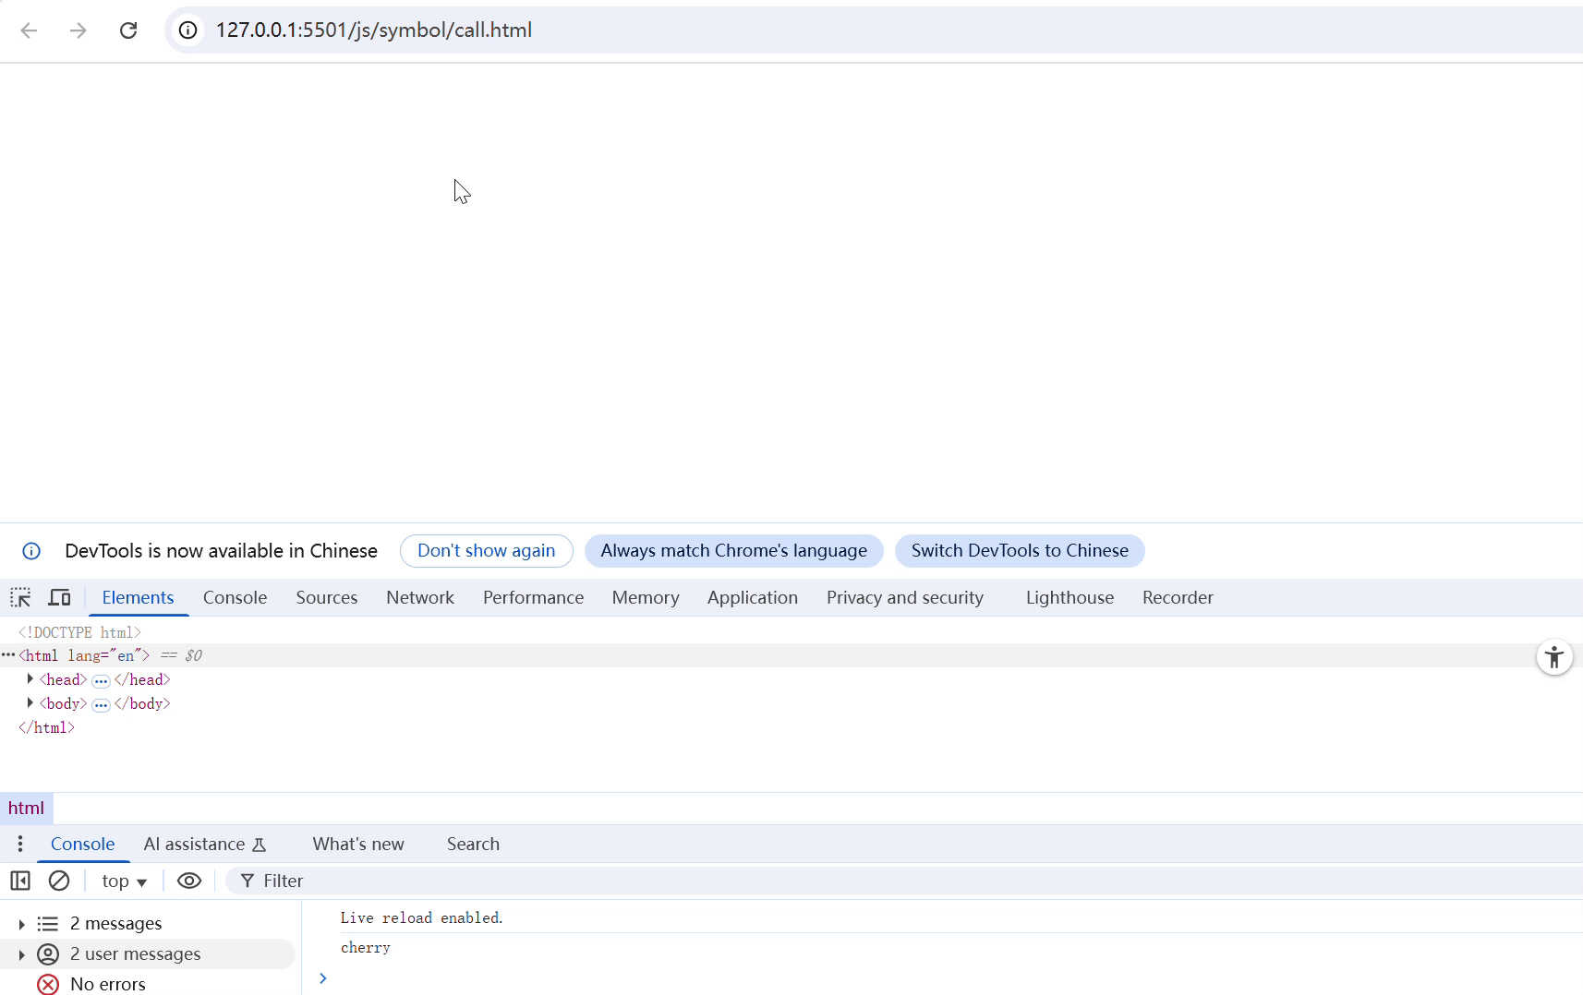Switch DevTools to Chinese
1583x995 pixels.
click(x=1020, y=551)
